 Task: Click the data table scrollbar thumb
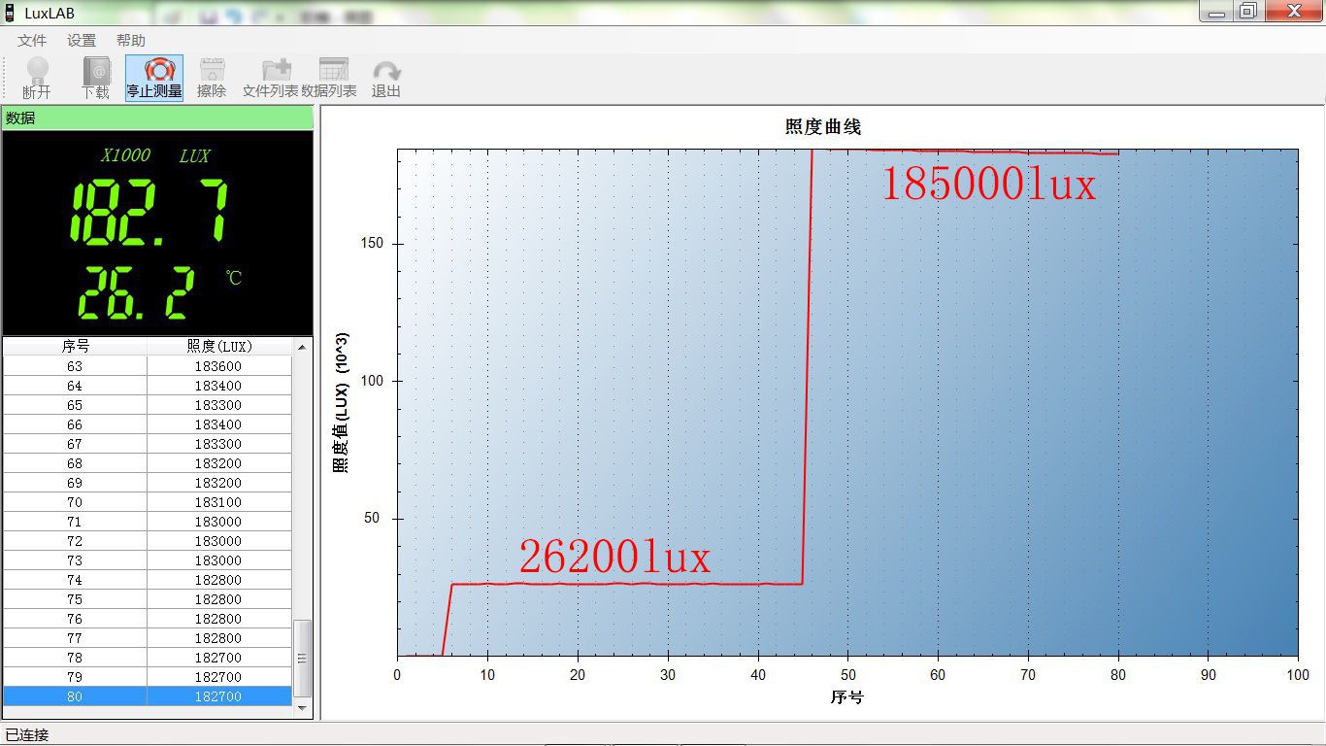[x=302, y=658]
